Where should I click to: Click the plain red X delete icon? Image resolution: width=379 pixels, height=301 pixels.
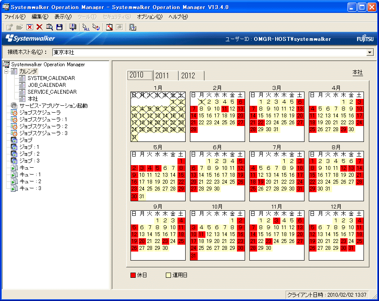pyautogui.click(x=39, y=27)
